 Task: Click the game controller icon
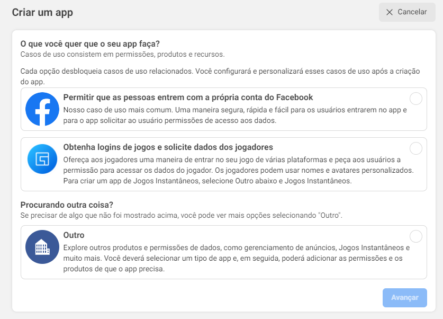[x=42, y=159]
